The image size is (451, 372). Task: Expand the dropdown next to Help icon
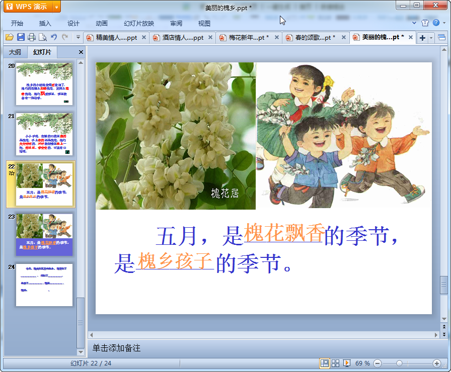coord(444,23)
